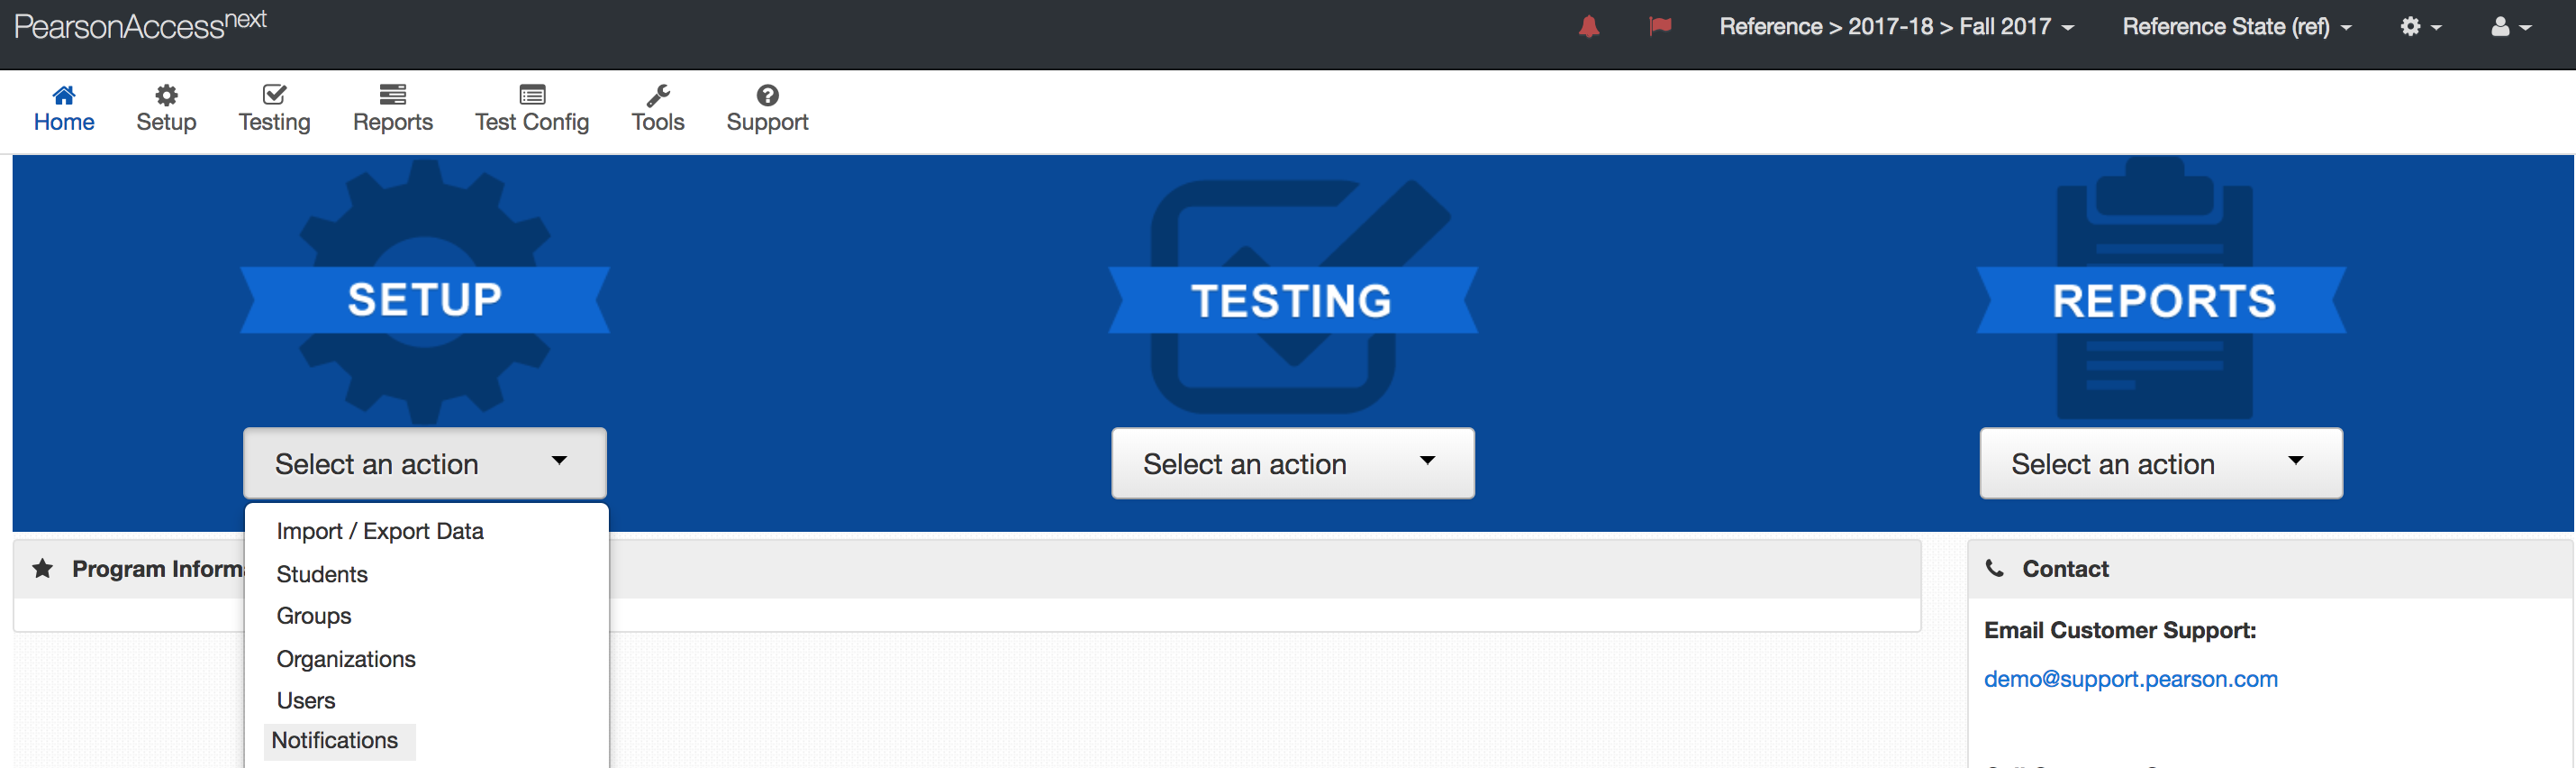Open the Tools wrench menu
This screenshot has width=2576, height=768.
pos(657,108)
